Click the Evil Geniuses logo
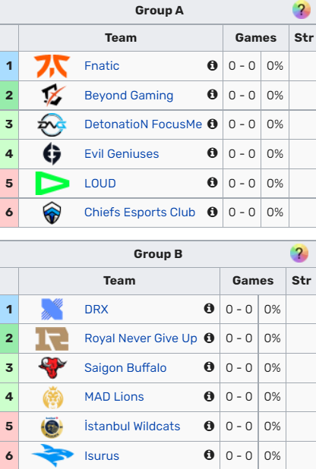The height and width of the screenshot is (469, 316). tap(52, 154)
